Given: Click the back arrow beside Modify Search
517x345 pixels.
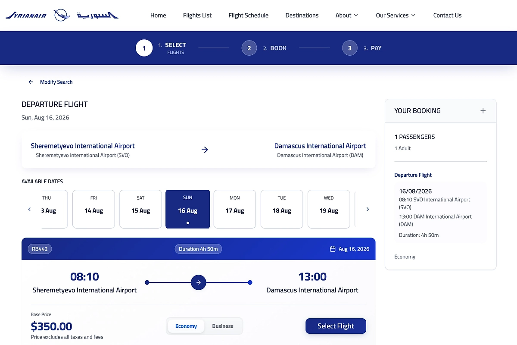Looking at the screenshot, I should pyautogui.click(x=31, y=82).
